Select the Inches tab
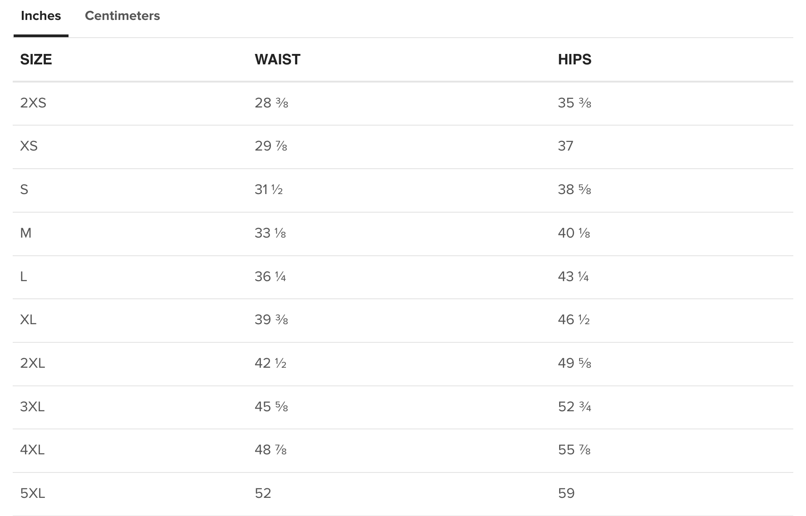The width and height of the screenshot is (806, 516). (x=41, y=16)
